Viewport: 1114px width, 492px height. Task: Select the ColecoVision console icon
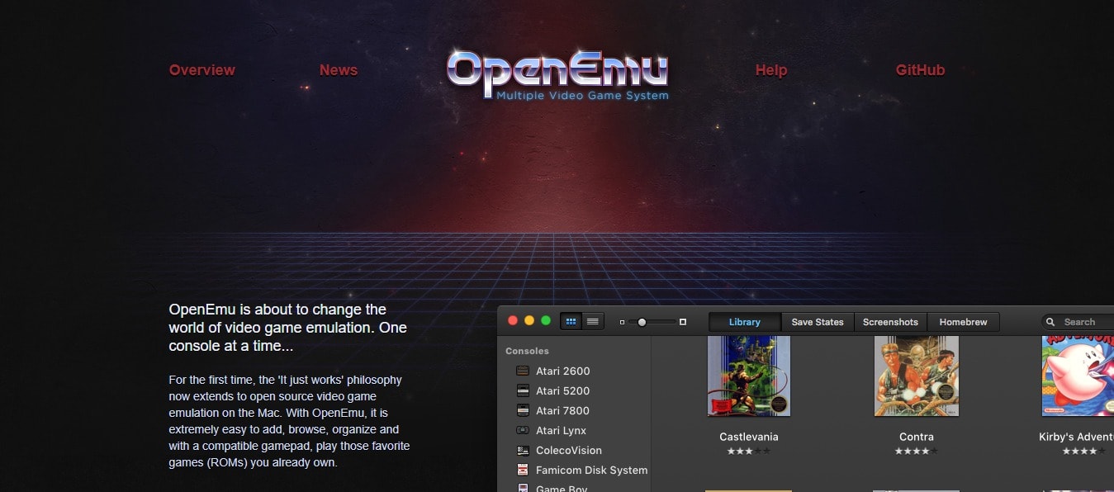[523, 451]
